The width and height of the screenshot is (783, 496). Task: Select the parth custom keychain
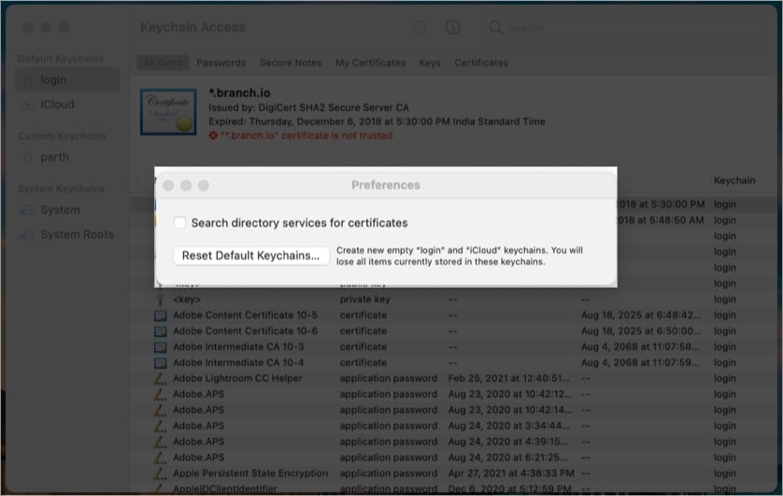click(x=67, y=157)
